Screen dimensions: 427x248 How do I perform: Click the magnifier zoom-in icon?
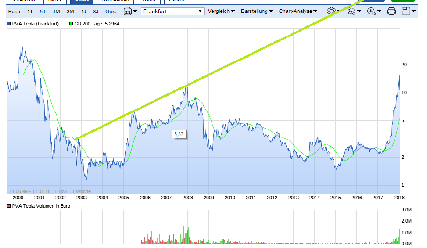(x=371, y=11)
